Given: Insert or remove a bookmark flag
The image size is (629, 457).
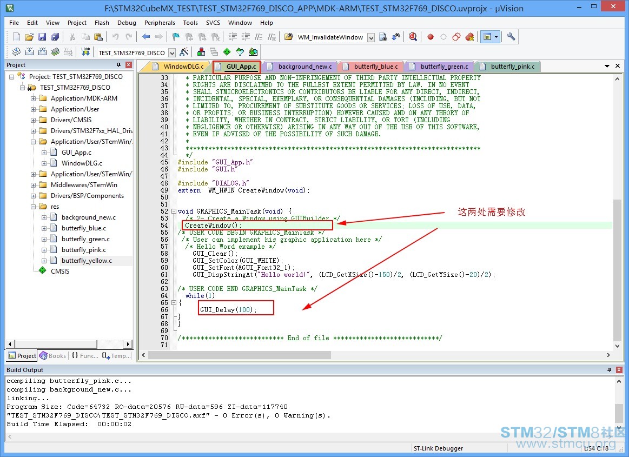Looking at the screenshot, I should pos(176,37).
